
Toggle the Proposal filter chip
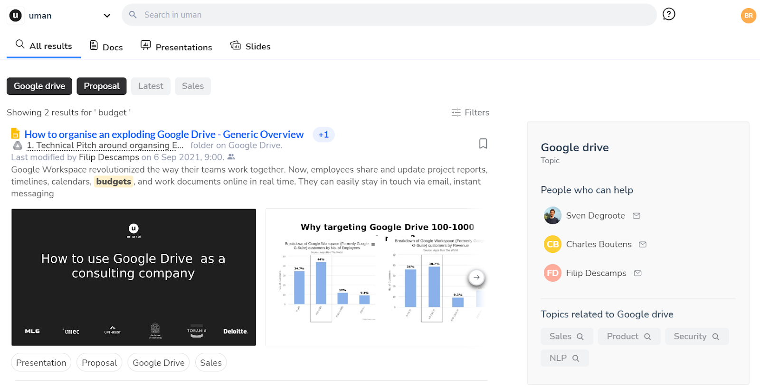tap(102, 86)
